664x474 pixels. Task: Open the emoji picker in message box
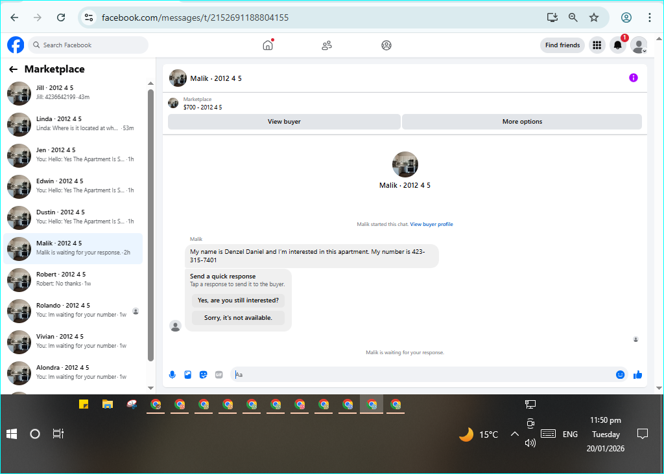pos(620,375)
